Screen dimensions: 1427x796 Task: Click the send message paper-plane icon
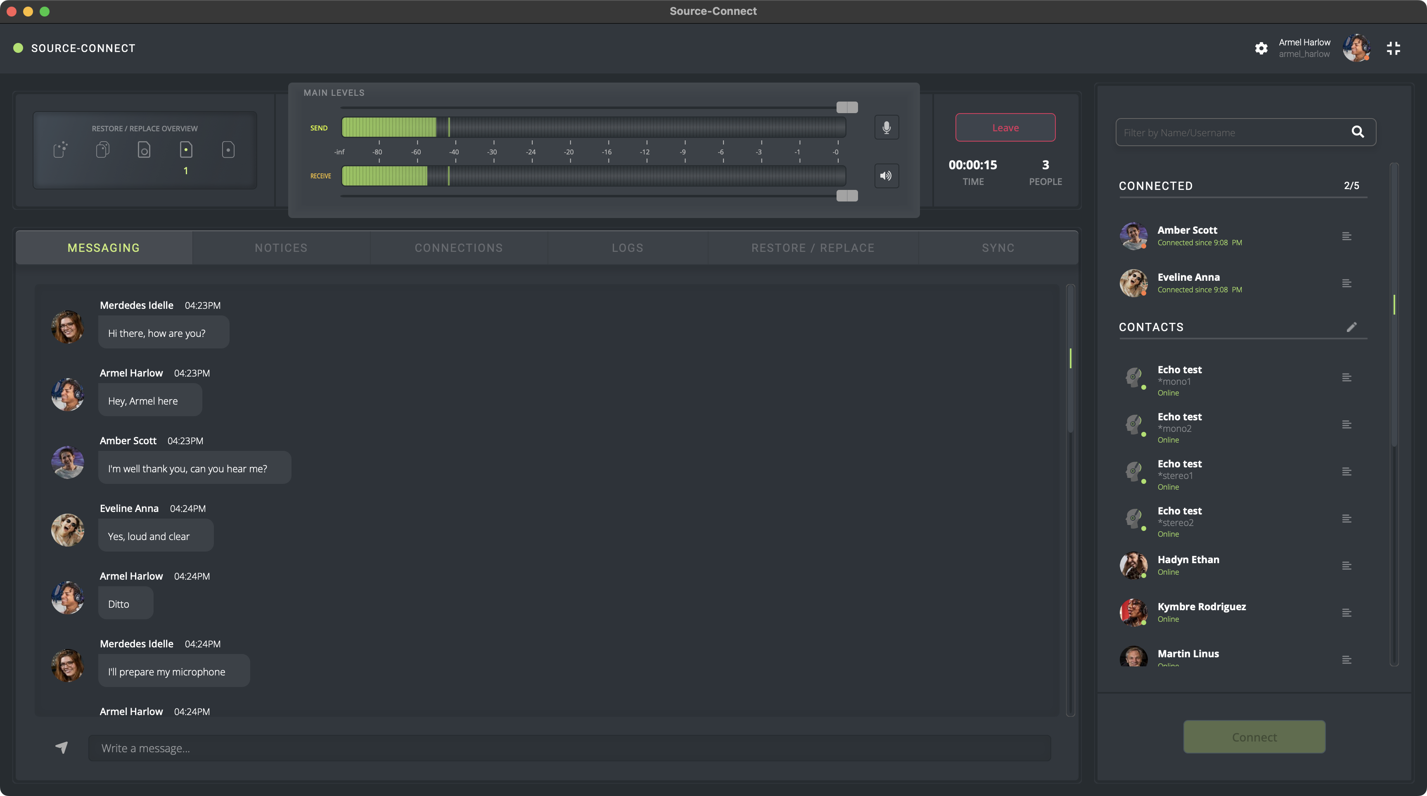(x=62, y=747)
